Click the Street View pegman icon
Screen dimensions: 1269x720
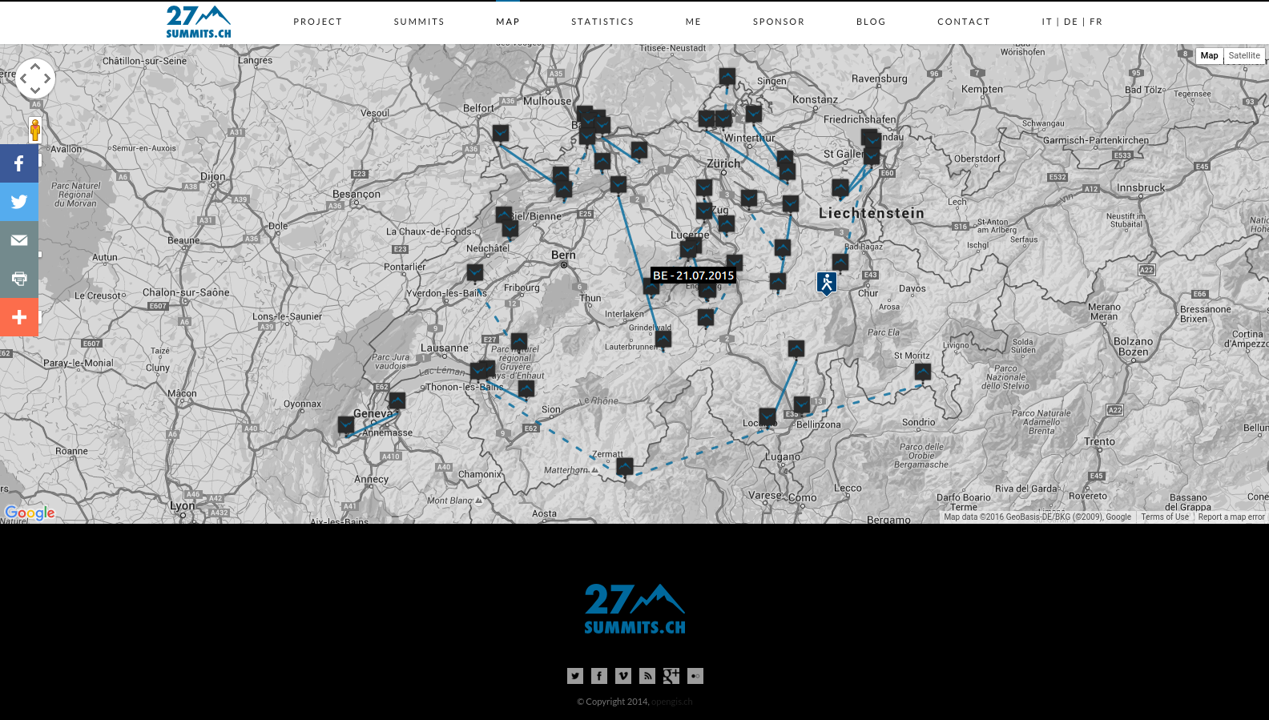point(35,129)
